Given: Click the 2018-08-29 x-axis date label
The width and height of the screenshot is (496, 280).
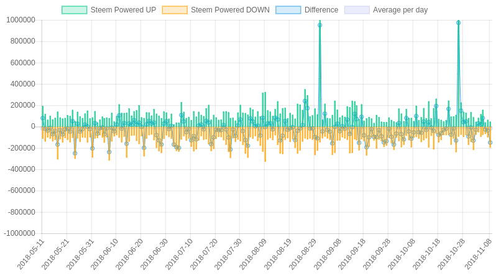Looking at the screenshot, I should point(303,254).
